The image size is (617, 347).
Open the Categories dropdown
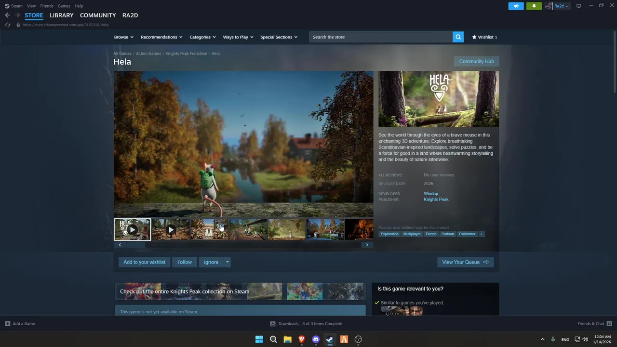tap(202, 37)
